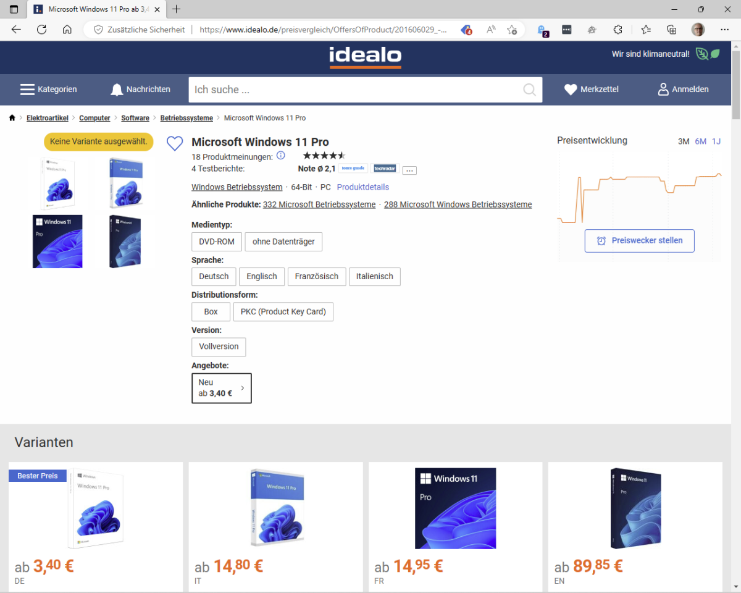Select Vollversion version
The image size is (741, 593).
(x=219, y=347)
